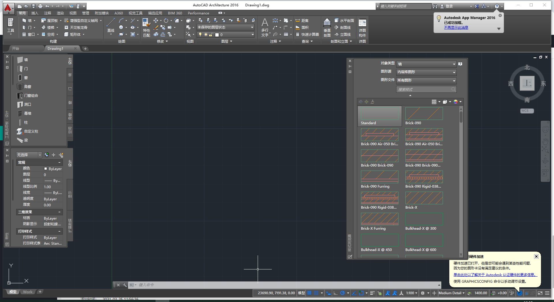The width and height of the screenshot is (554, 302).
Task: Toggle grid display in status bar
Action: click(309, 293)
